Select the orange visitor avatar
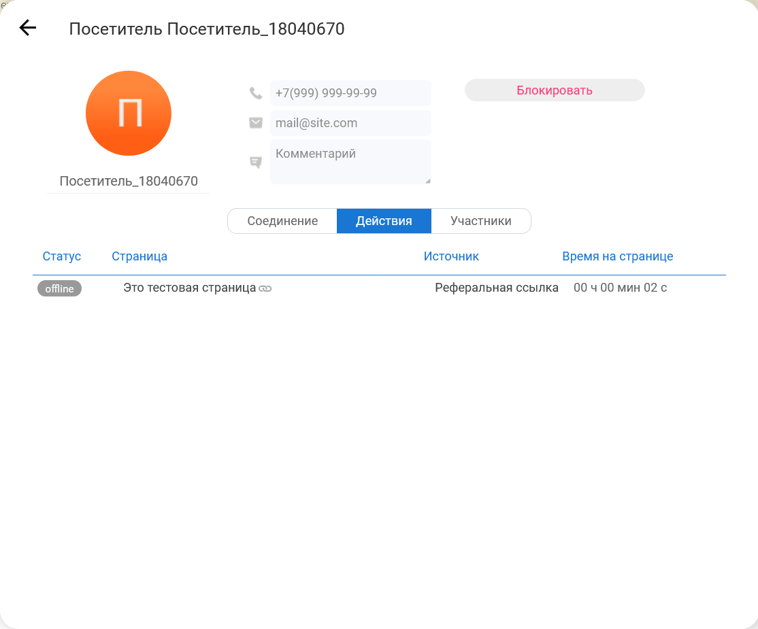 129,114
